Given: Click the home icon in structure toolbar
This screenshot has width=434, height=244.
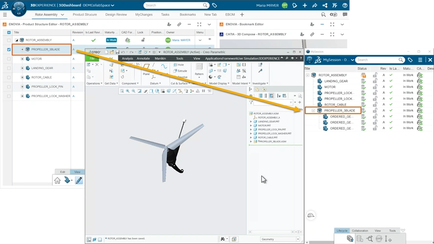Looking at the screenshot, I should [57, 180].
